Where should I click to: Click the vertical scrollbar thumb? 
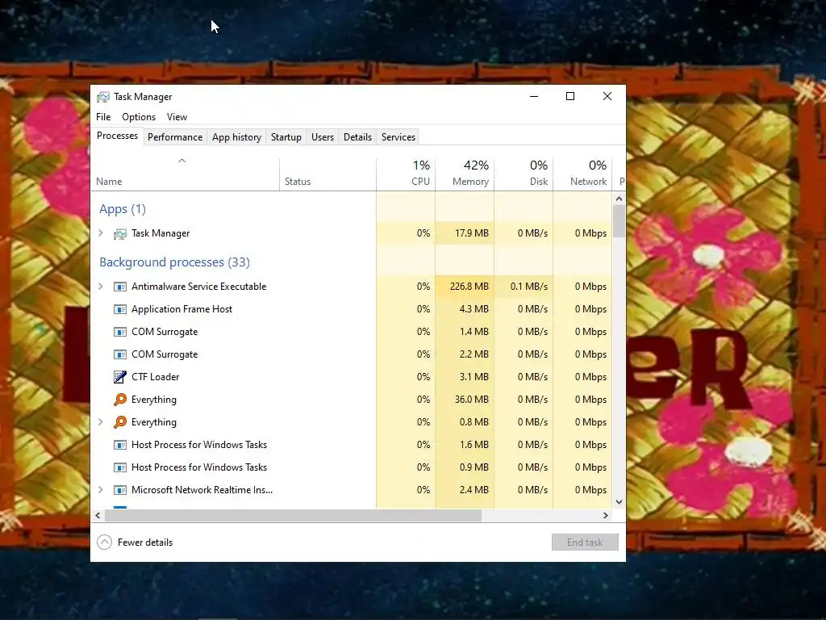pos(619,221)
